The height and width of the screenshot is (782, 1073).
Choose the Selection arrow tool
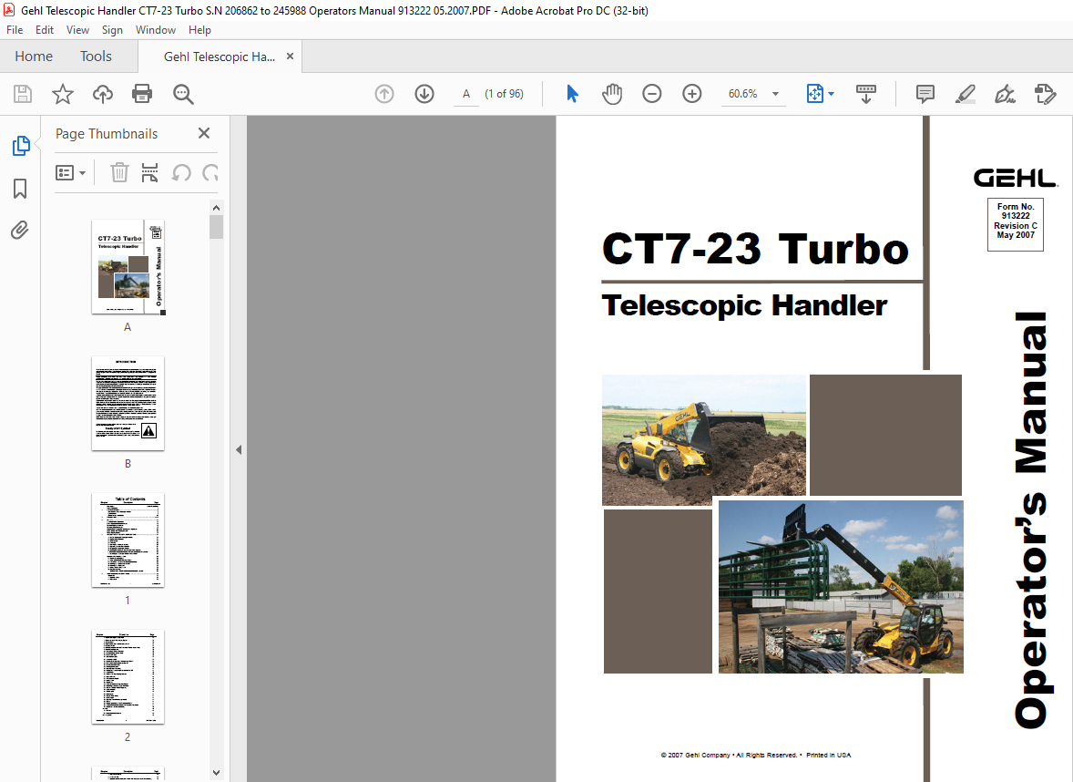pyautogui.click(x=572, y=94)
